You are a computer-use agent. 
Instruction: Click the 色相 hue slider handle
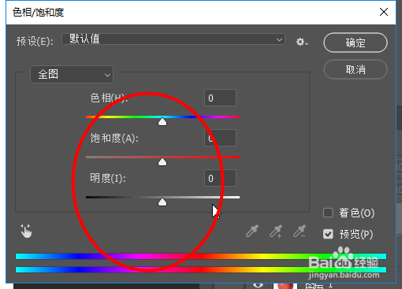click(162, 121)
